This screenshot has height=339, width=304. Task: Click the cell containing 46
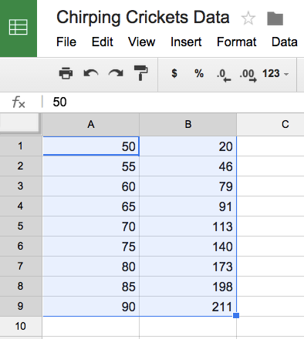coord(188,166)
